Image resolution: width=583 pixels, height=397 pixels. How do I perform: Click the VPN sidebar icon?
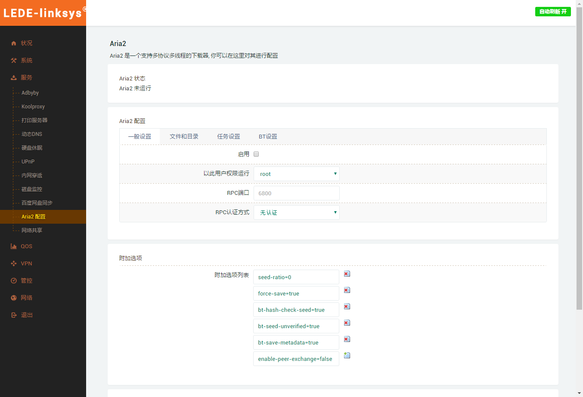point(14,264)
